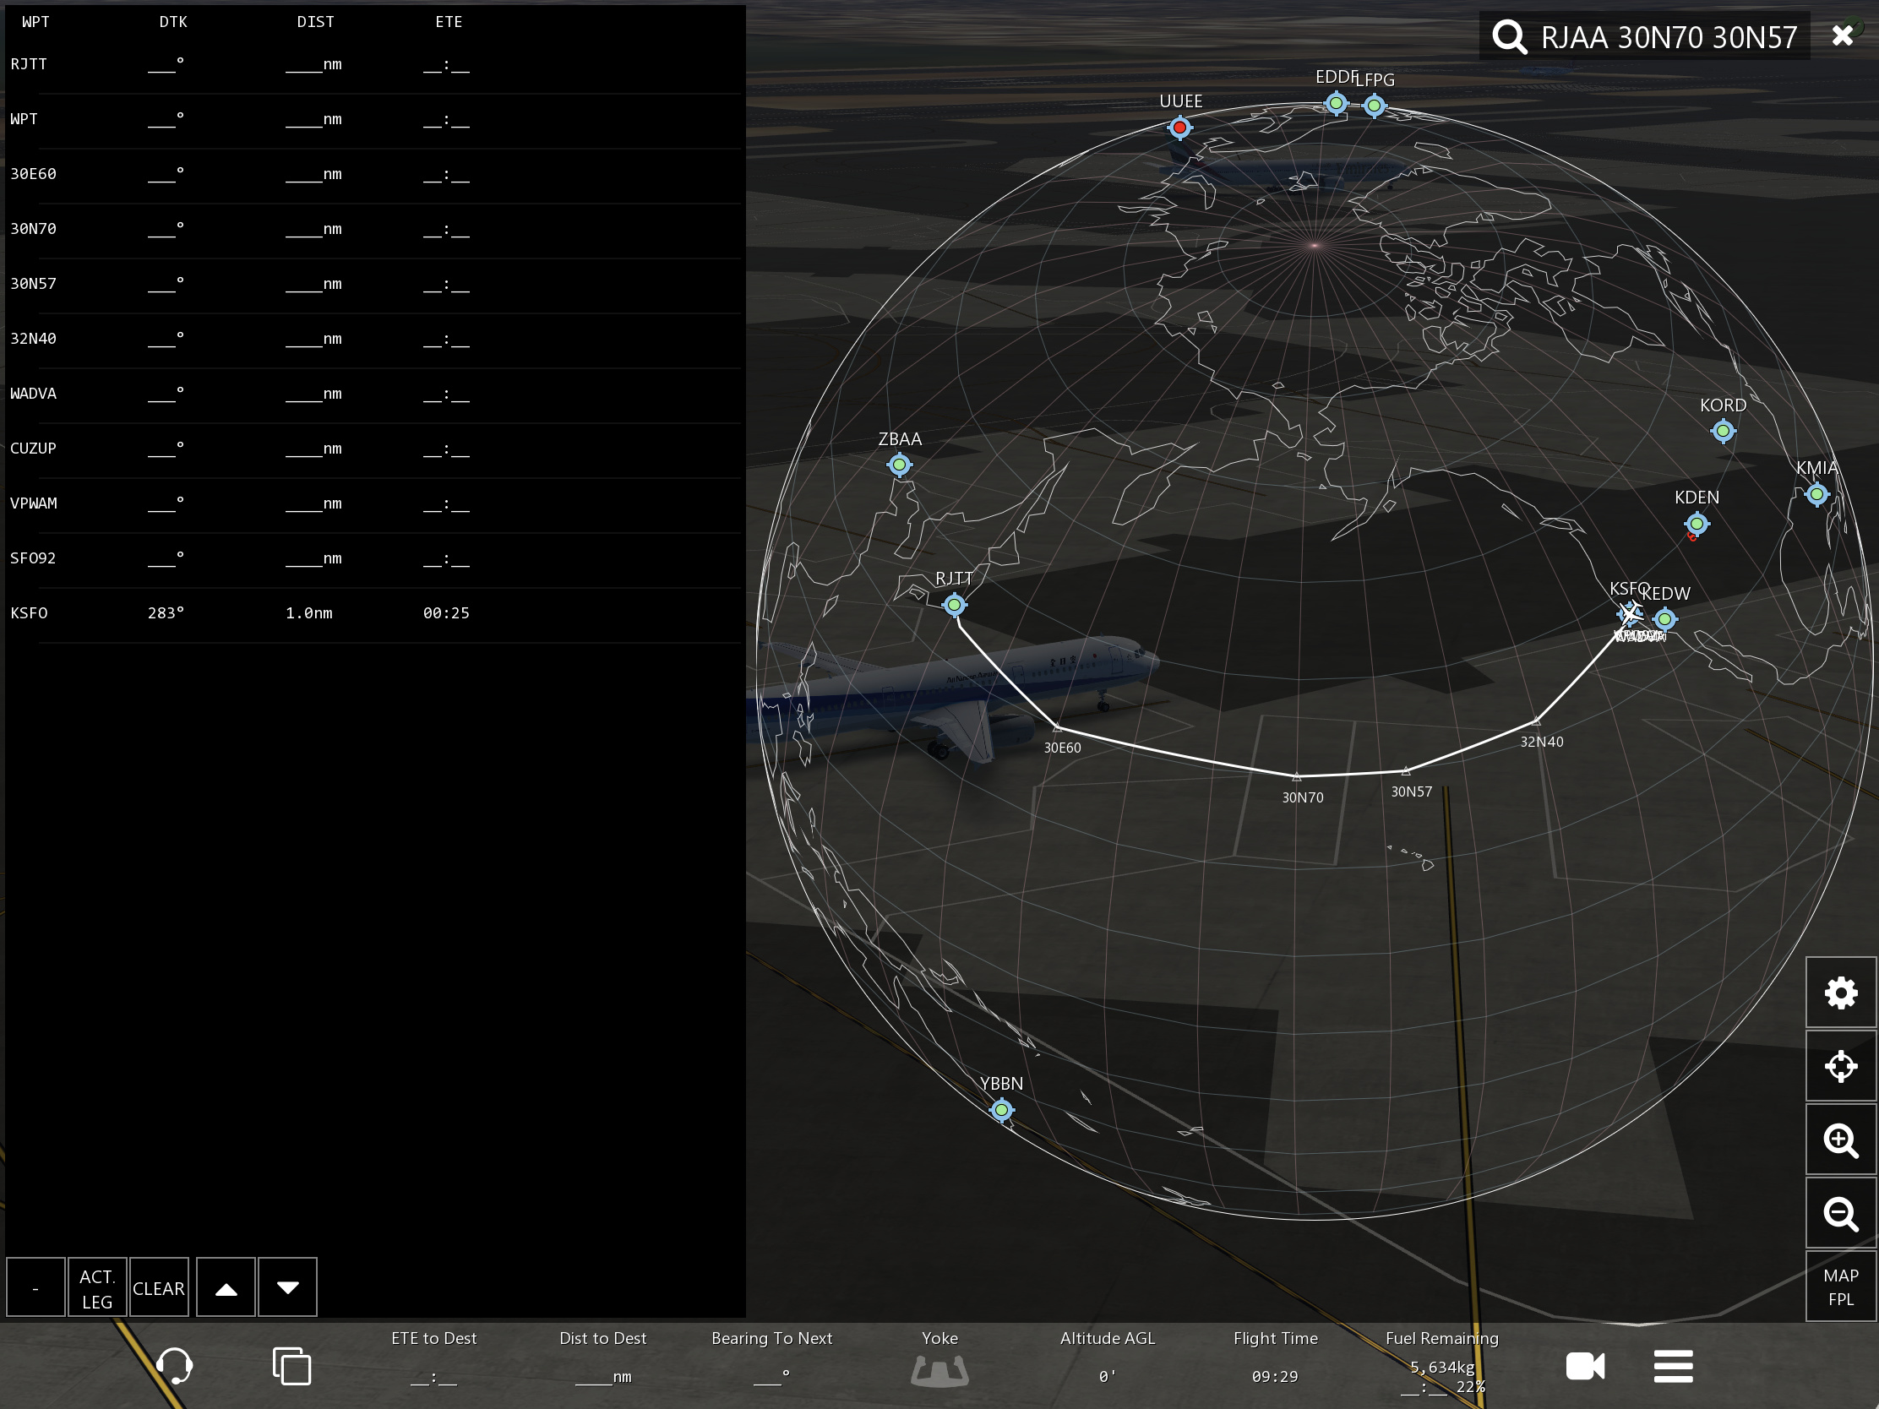This screenshot has width=1879, height=1409.
Task: Click the flight plan search field
Action: click(x=1669, y=36)
